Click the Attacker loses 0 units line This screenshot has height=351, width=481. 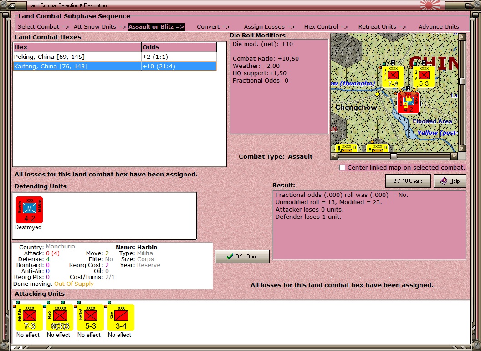[310, 209]
